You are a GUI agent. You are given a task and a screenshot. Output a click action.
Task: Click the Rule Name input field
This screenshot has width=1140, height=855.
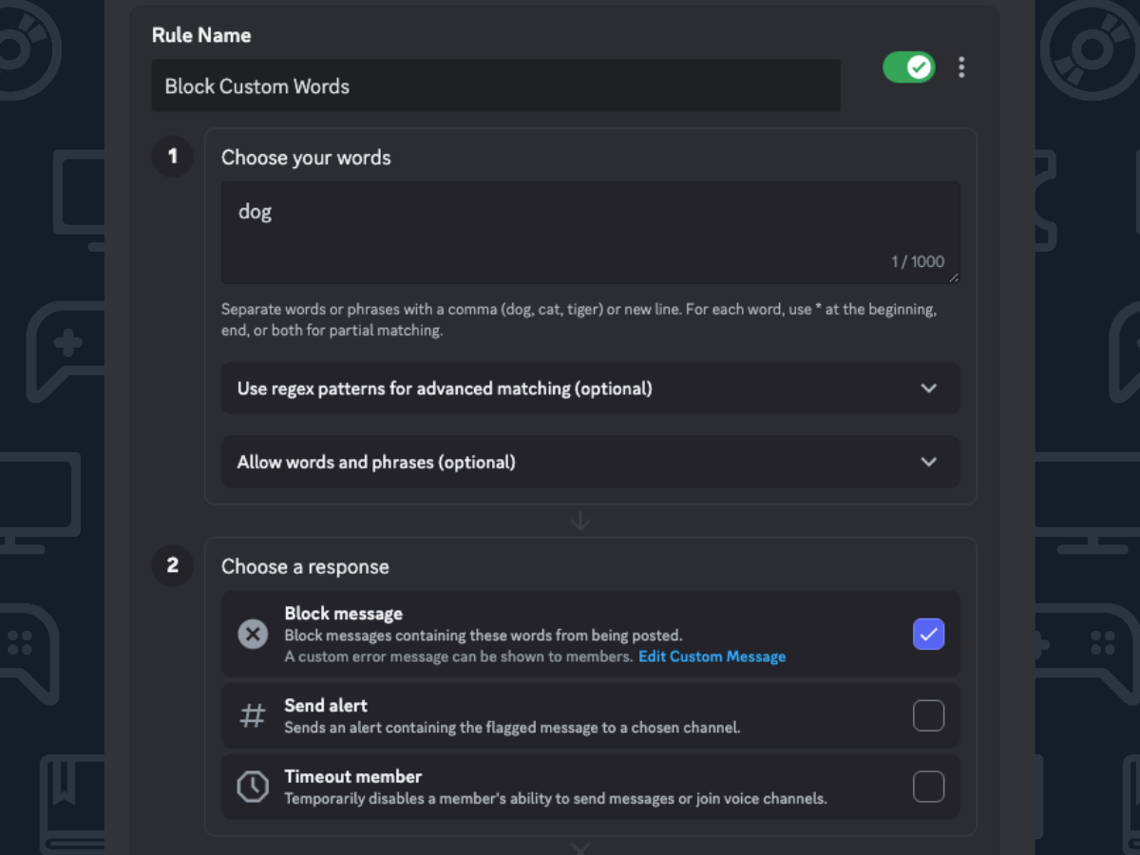(496, 85)
